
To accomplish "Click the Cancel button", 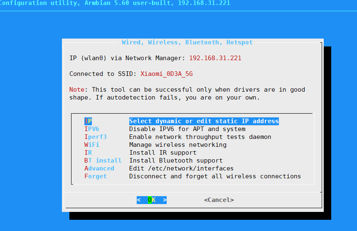I will pyautogui.click(x=219, y=200).
